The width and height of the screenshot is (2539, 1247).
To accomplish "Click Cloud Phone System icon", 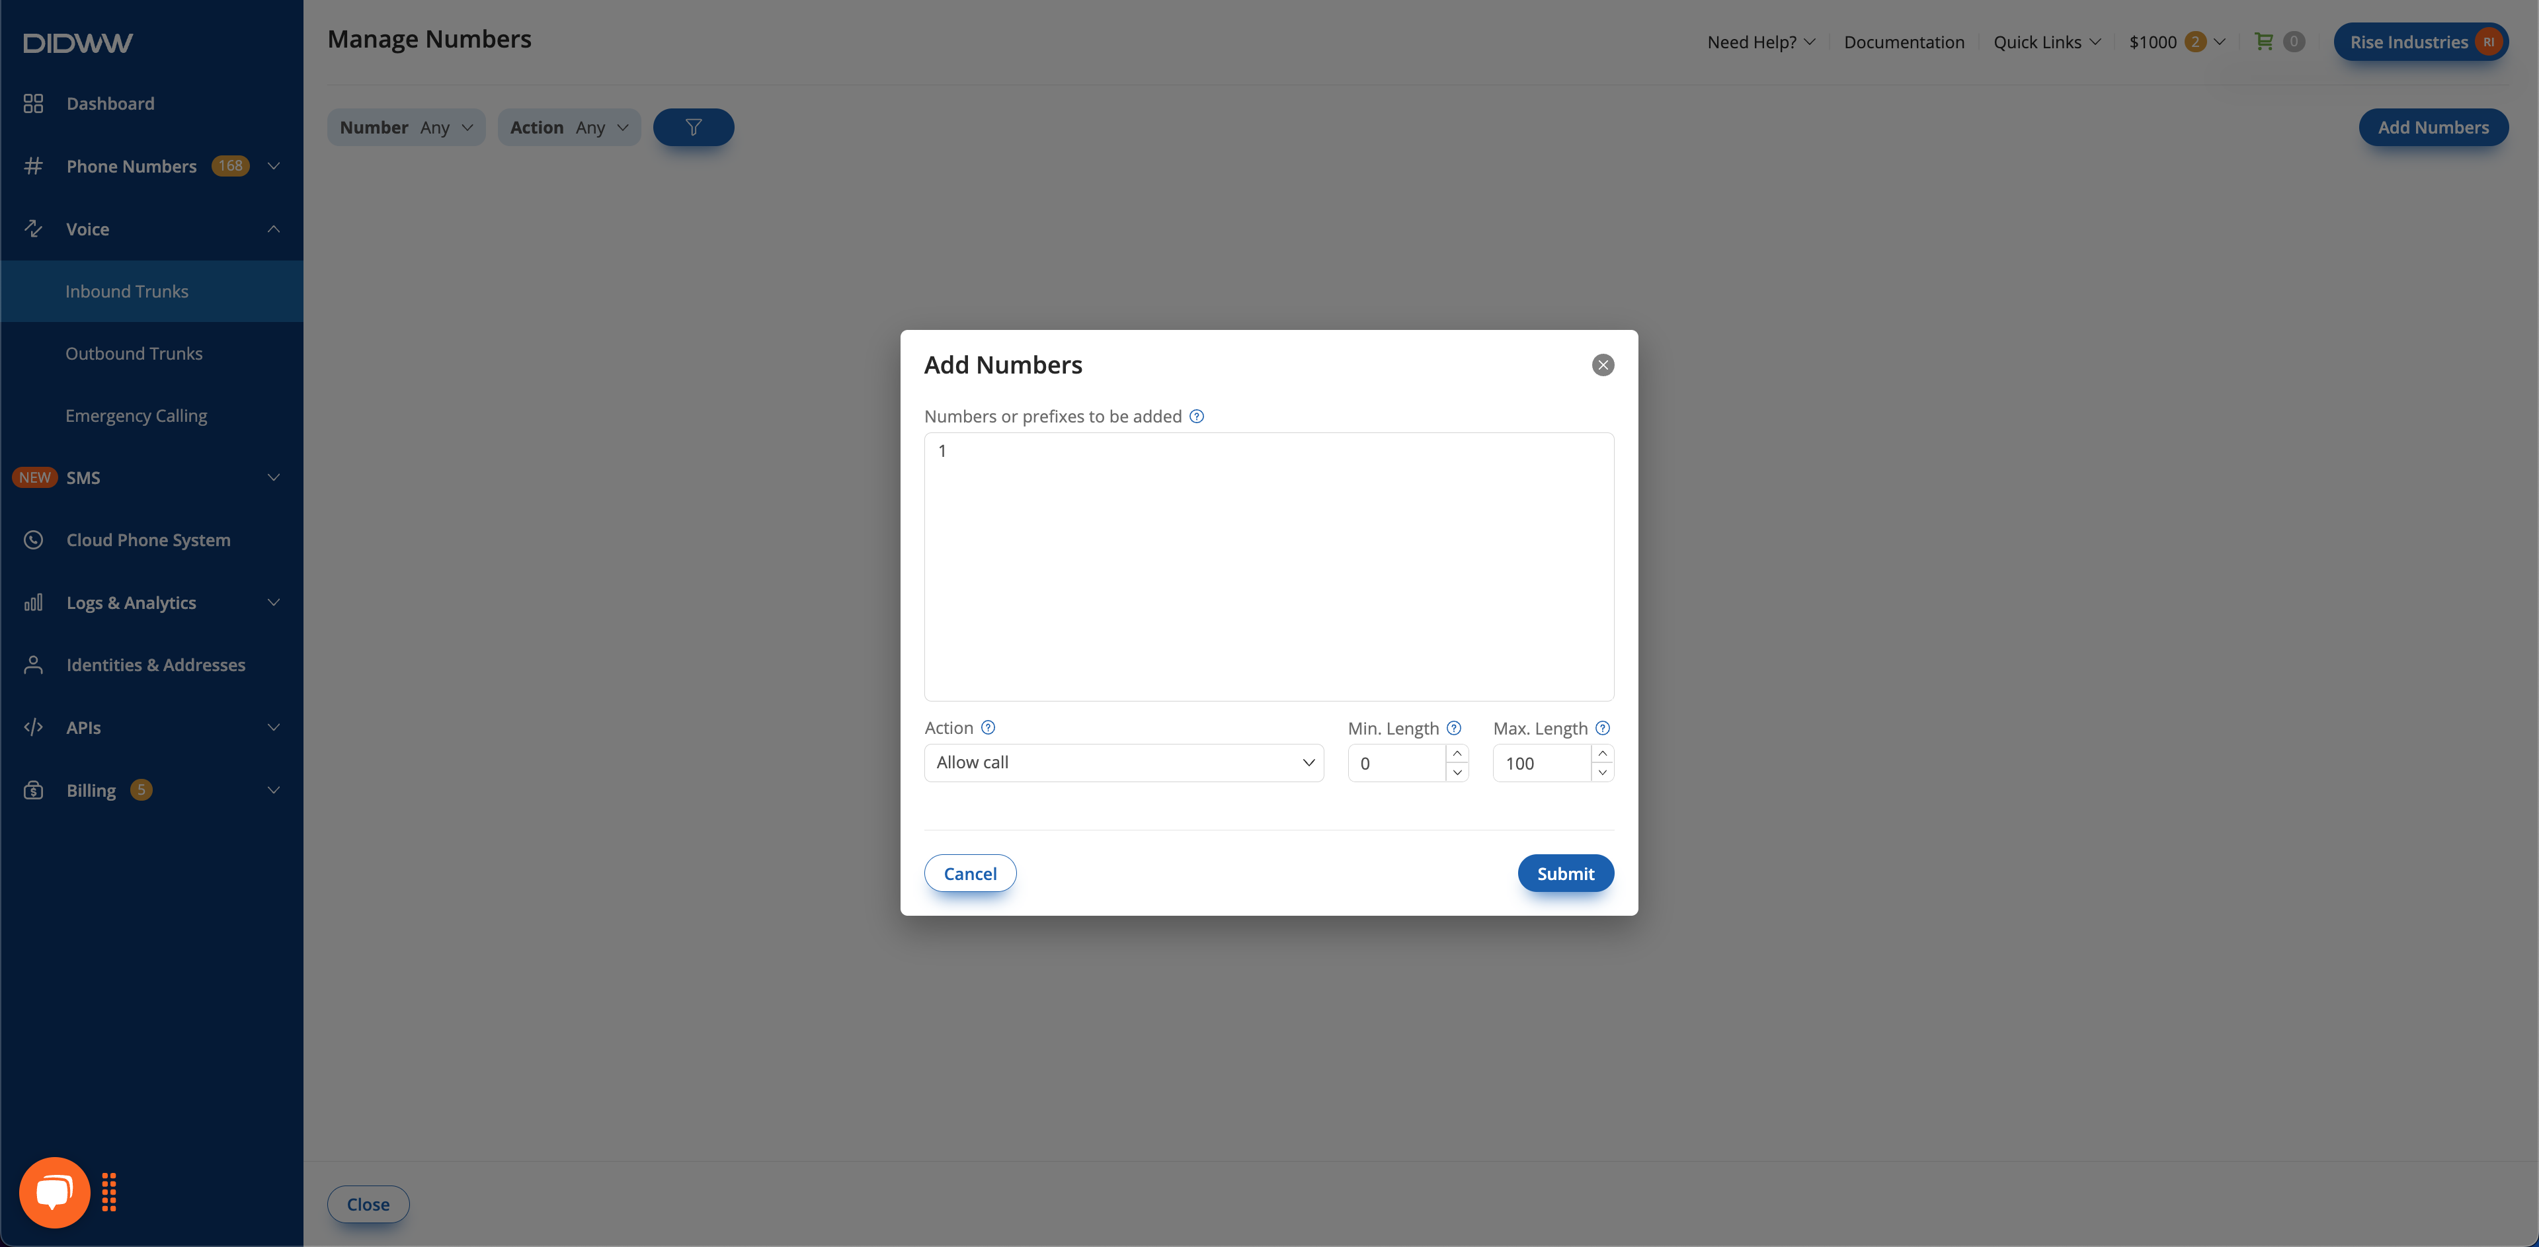I will point(34,540).
